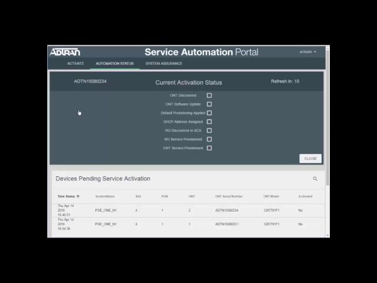Viewport: 377px width, 283px height.
Task: Click ONT Model cell in first row
Action: point(272,210)
